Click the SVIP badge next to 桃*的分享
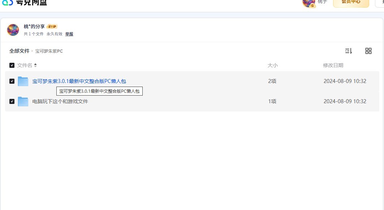Screen dimensions: 384x210 point(52,26)
